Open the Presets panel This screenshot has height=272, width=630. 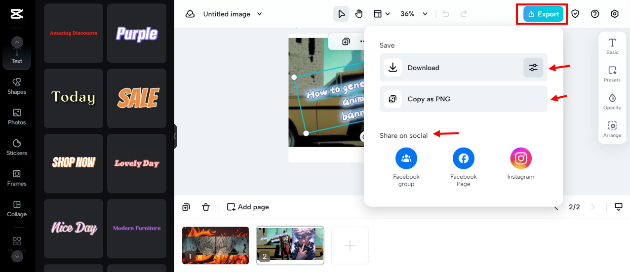[612, 74]
